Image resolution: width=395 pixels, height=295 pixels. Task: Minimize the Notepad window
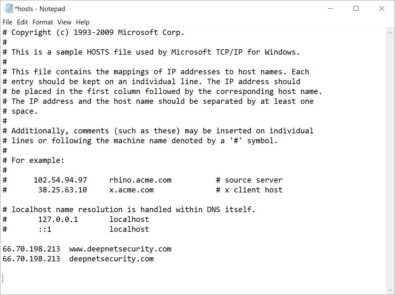tap(330, 9)
